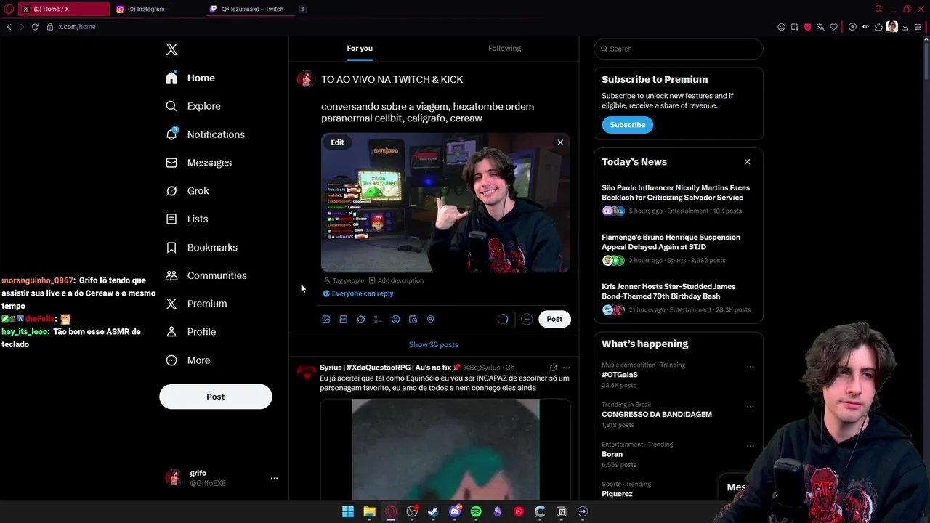Edit the attached image
The width and height of the screenshot is (930, 523).
coord(337,142)
